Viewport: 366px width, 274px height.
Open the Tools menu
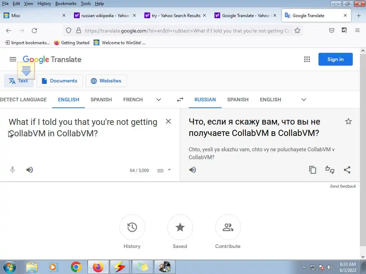(86, 4)
